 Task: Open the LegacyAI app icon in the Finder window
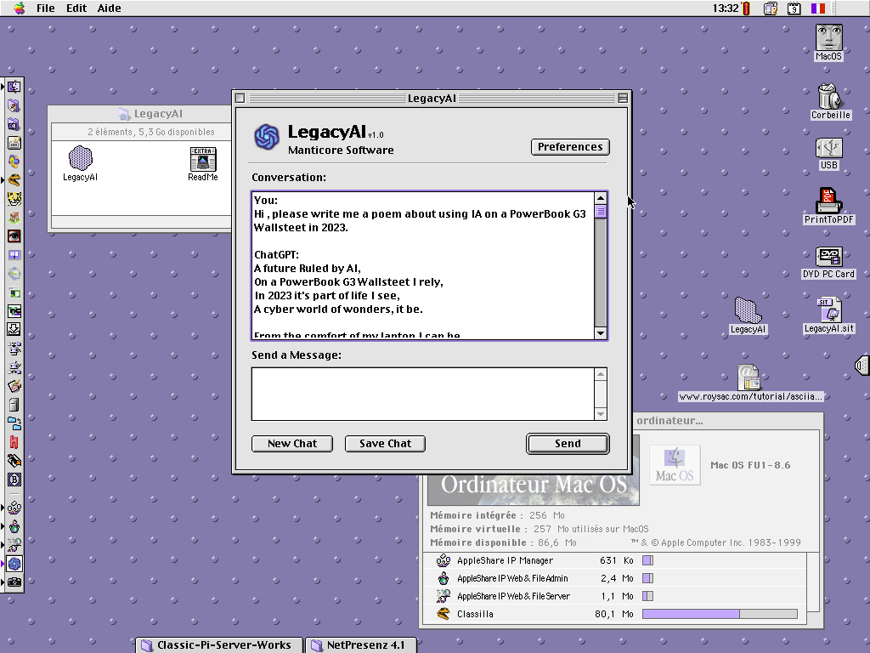pyautogui.click(x=81, y=158)
